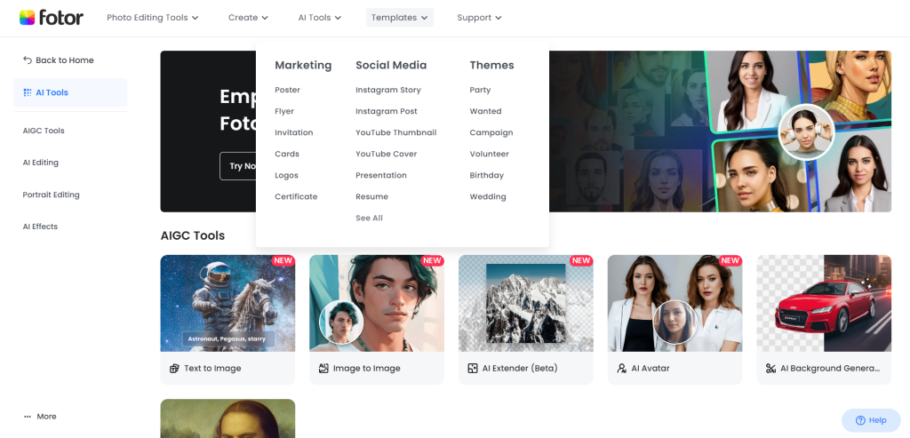Click the Fotor logo icon

point(28,18)
